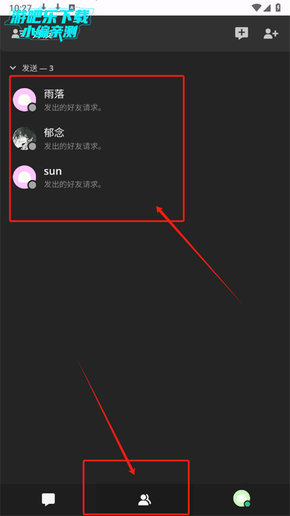Open the chats tab speech bubble
290x516 pixels.
pyautogui.click(x=48, y=499)
